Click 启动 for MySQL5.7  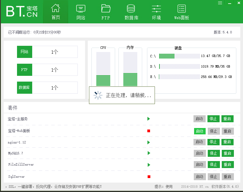[200, 153]
